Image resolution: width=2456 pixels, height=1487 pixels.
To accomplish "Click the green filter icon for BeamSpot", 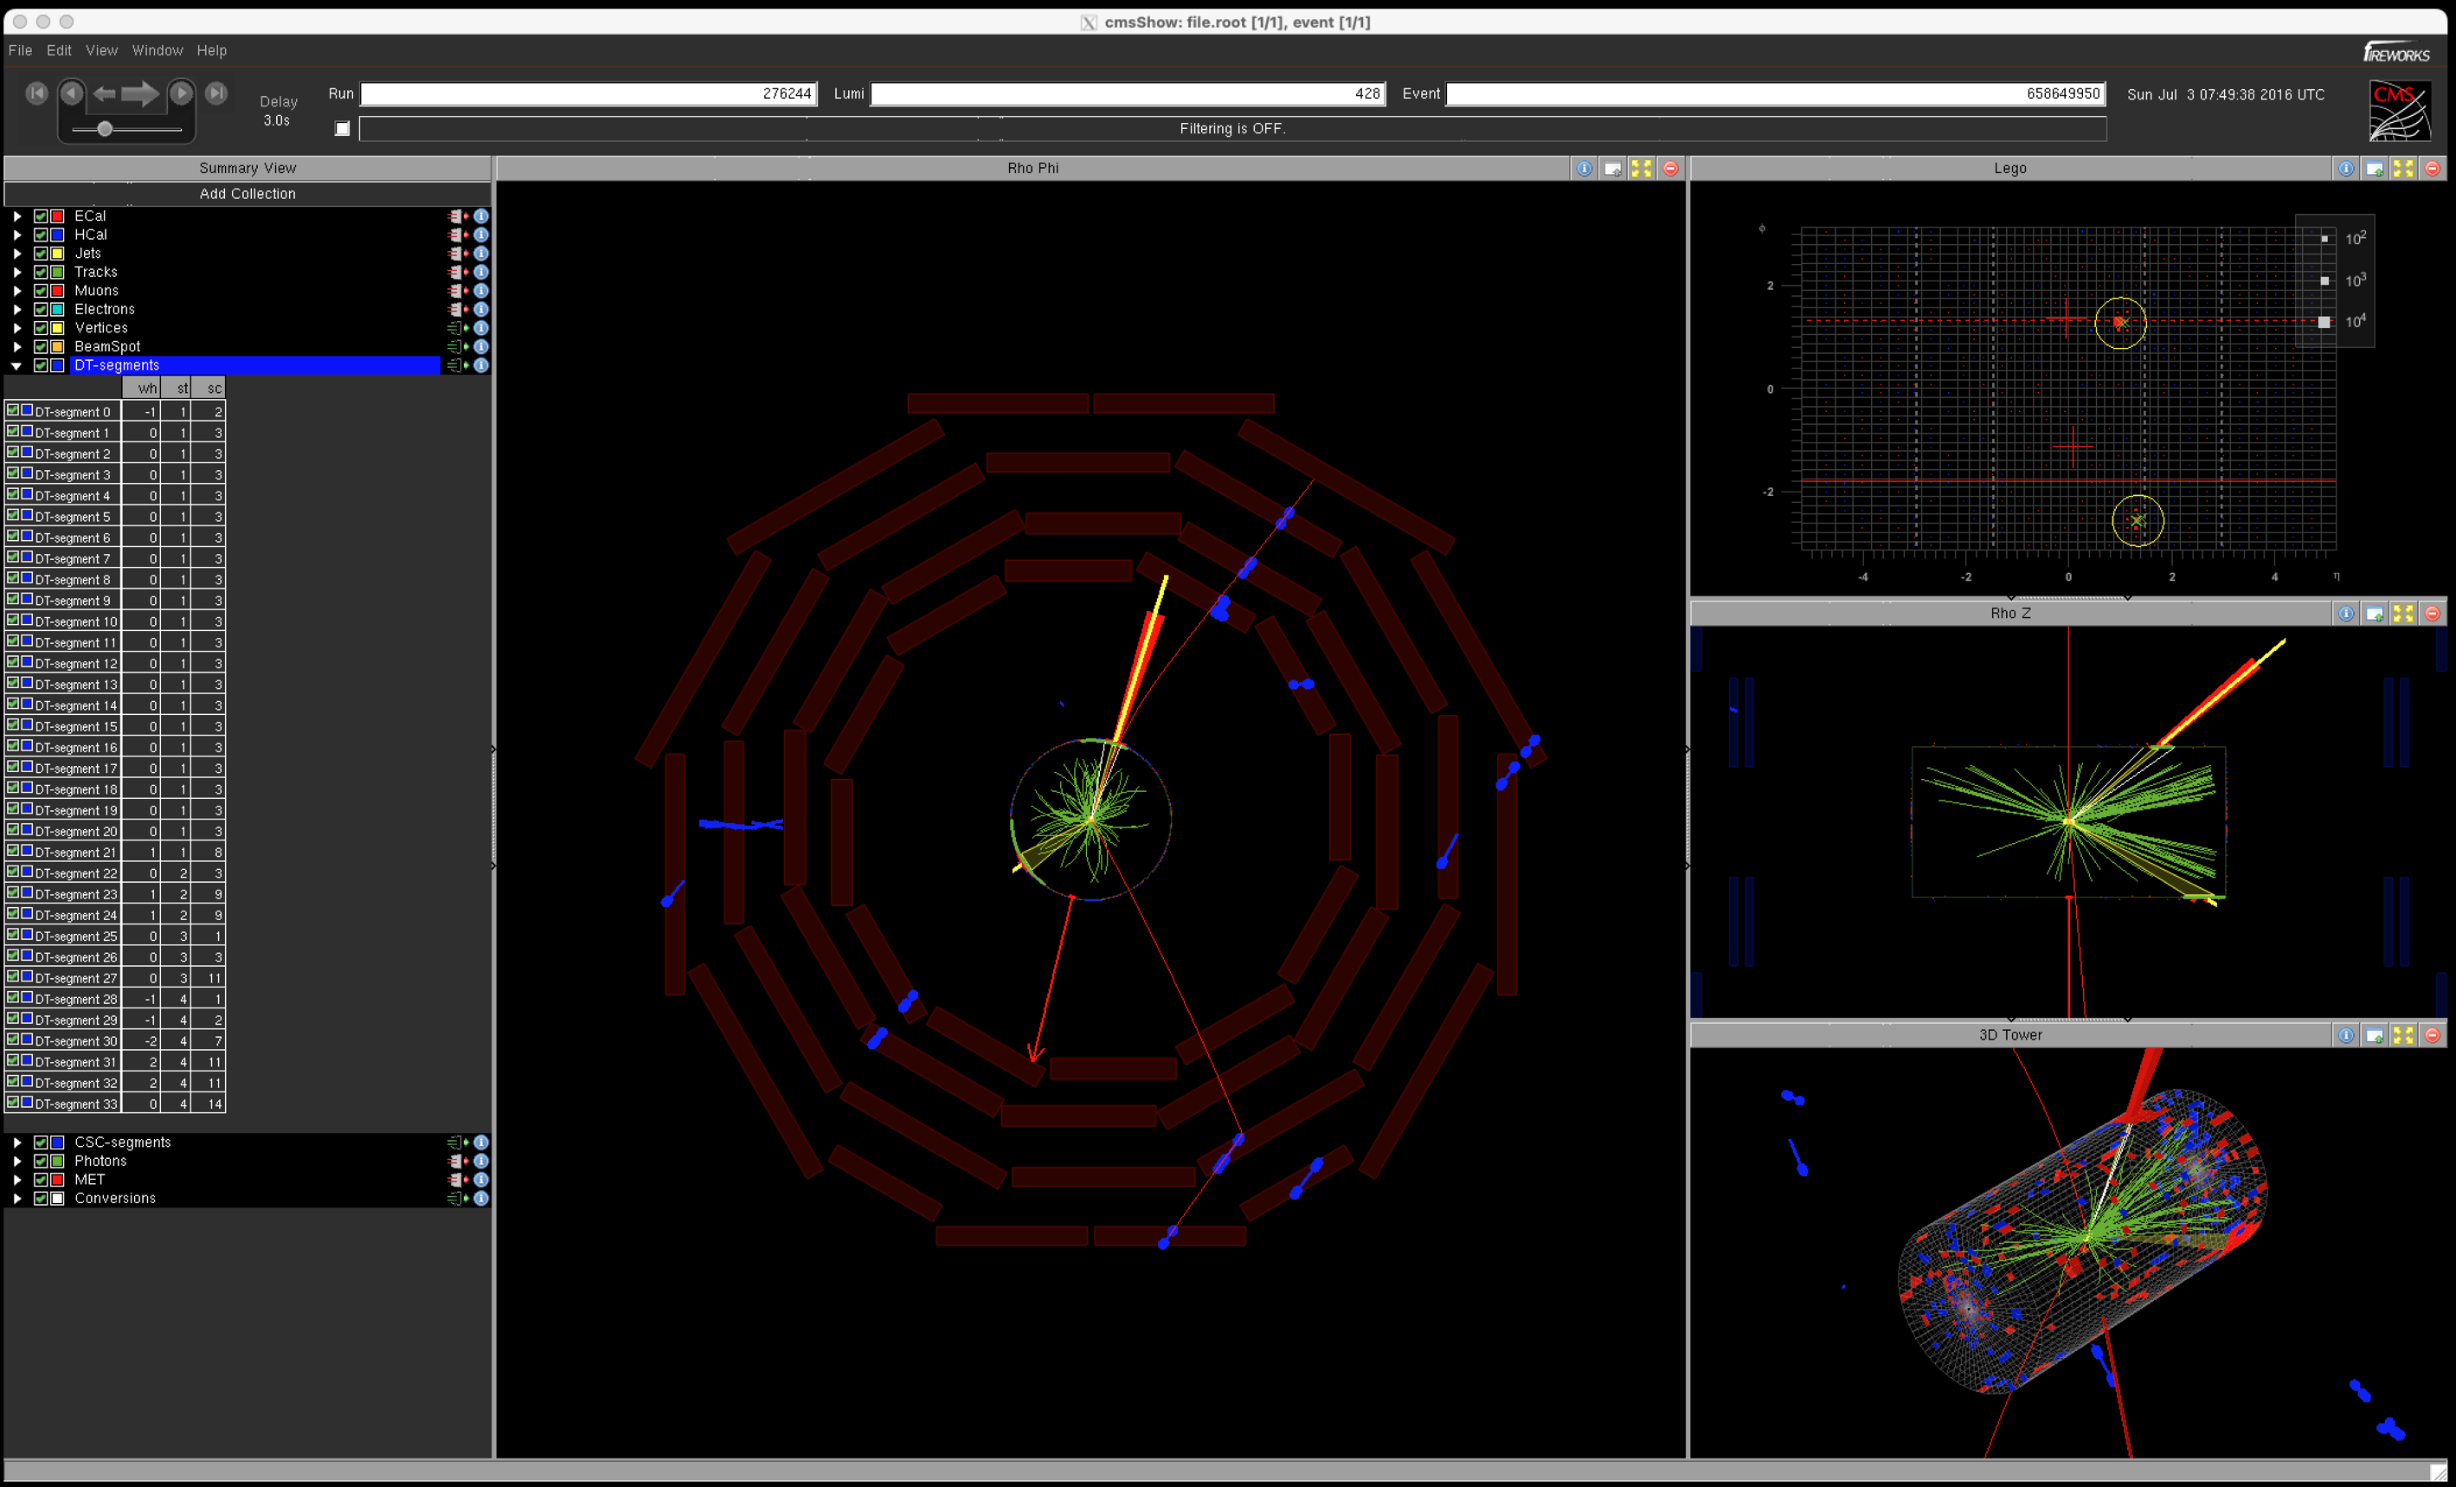I will tap(458, 347).
